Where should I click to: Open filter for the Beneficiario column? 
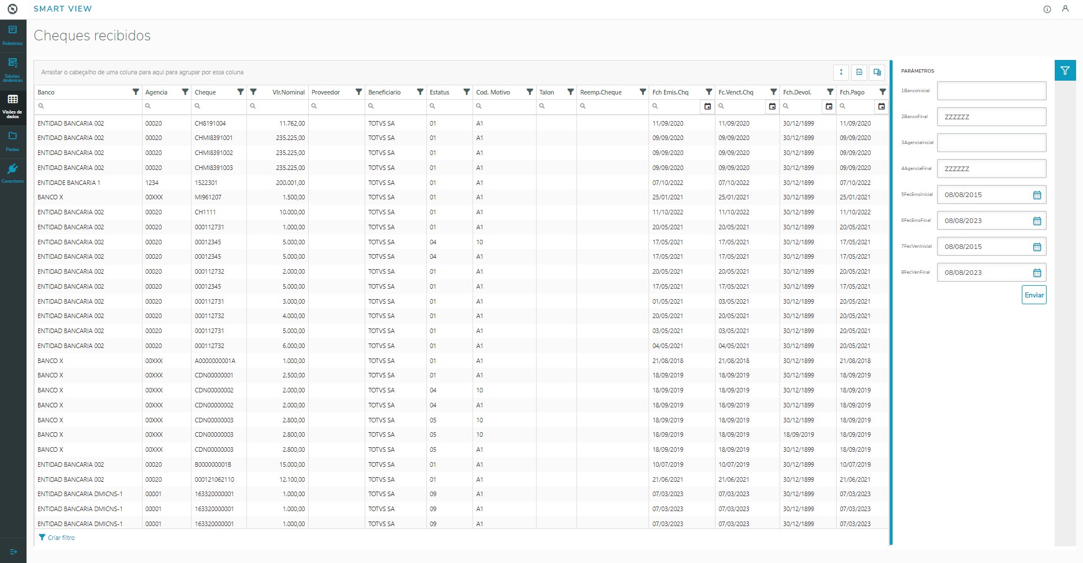[x=420, y=92]
